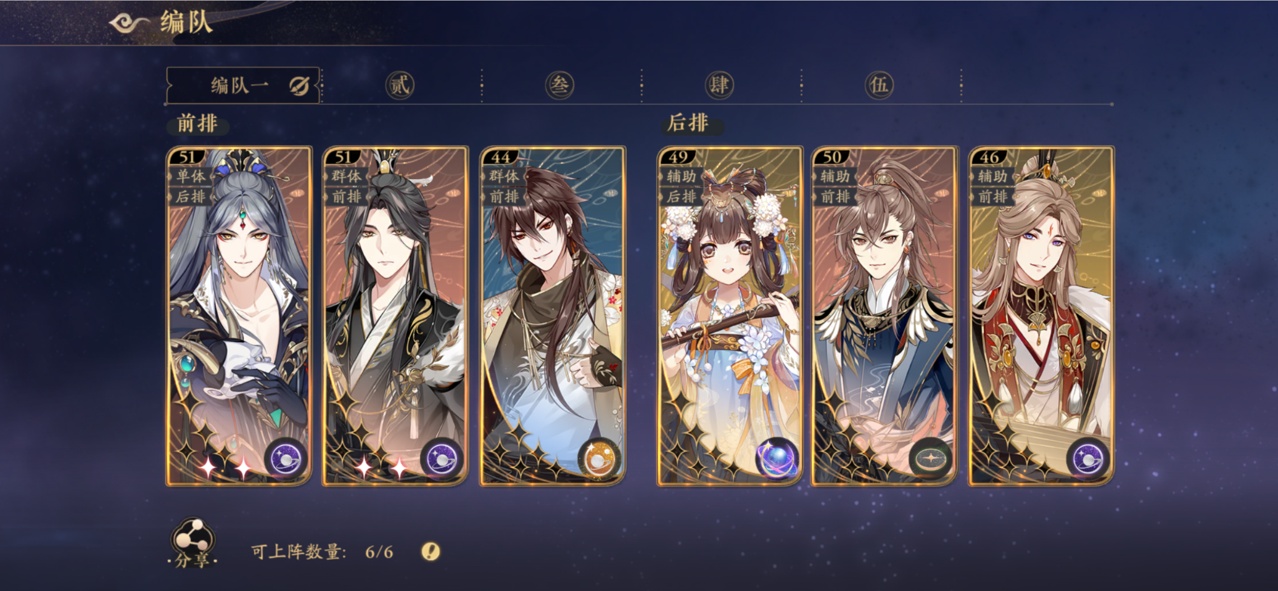This screenshot has width=1278, height=591.
Task: Click the rename icon on 编队一 tab
Action: pos(299,85)
